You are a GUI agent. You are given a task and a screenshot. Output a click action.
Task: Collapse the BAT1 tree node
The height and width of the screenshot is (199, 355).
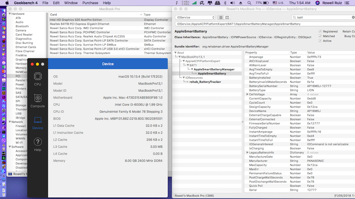tap(188, 65)
